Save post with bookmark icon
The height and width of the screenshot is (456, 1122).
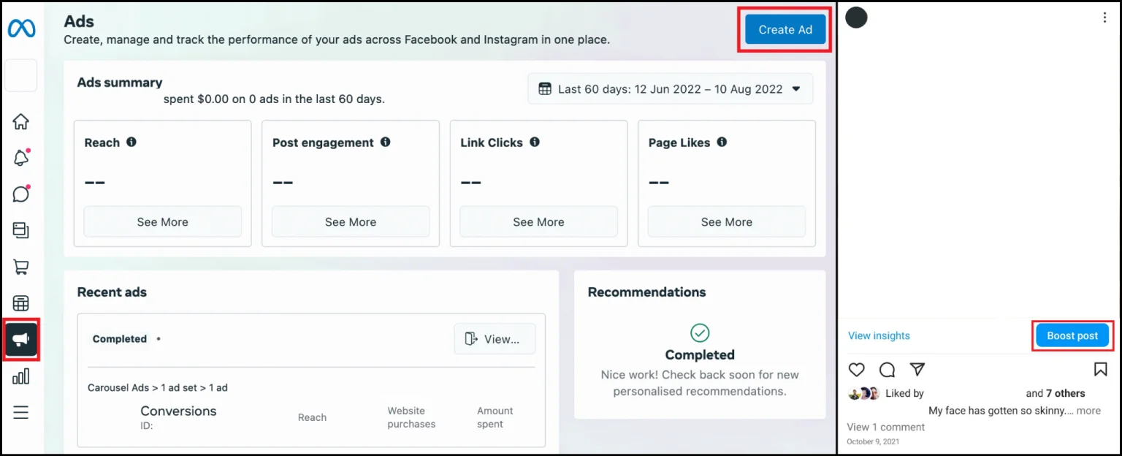point(1100,369)
